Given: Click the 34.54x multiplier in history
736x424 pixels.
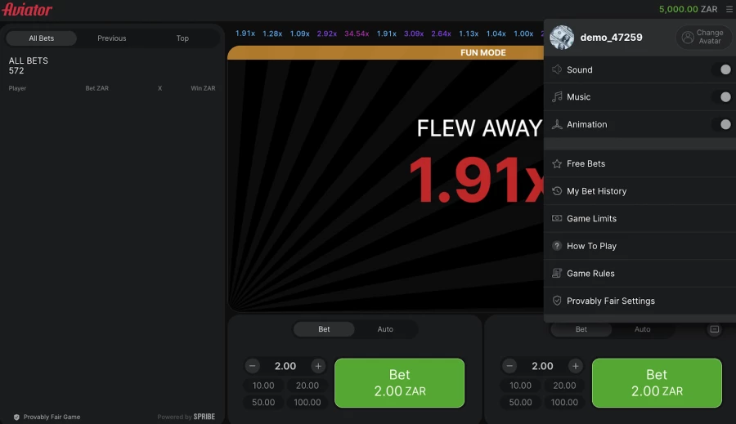Looking at the screenshot, I should tap(357, 33).
